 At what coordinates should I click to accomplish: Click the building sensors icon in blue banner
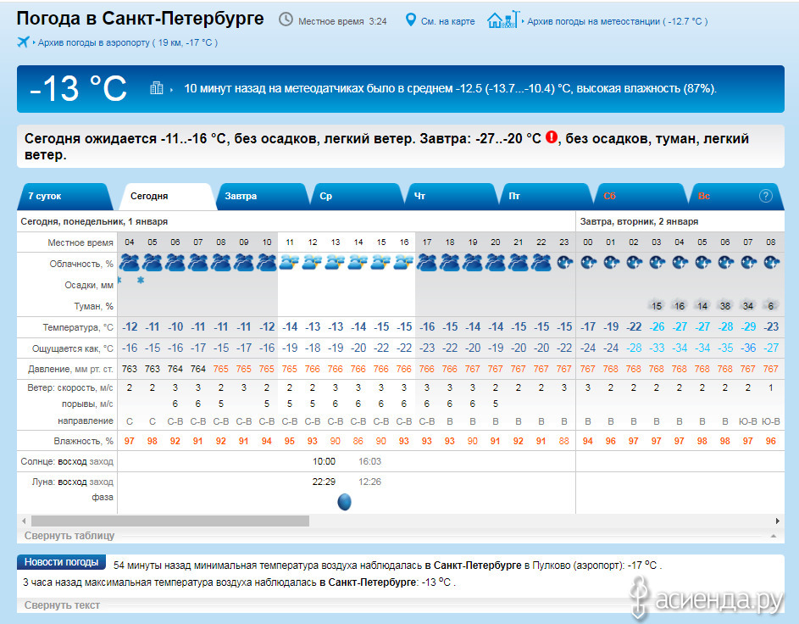(157, 88)
